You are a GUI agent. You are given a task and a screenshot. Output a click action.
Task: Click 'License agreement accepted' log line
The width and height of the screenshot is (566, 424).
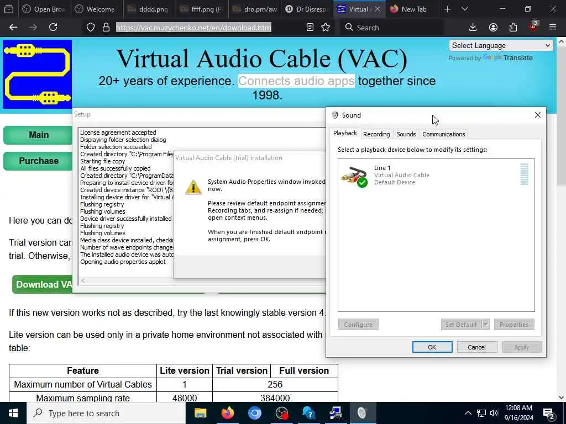pos(118,132)
